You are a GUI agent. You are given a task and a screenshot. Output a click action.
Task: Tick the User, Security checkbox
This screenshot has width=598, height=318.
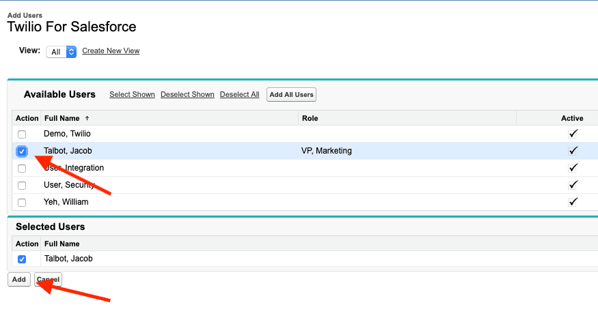click(x=22, y=186)
